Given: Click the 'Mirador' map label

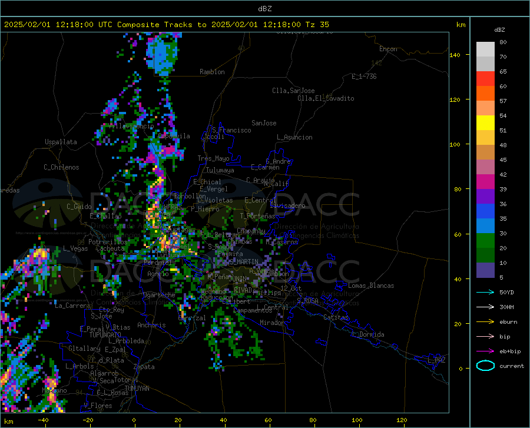Looking at the screenshot, I should pos(271,323).
